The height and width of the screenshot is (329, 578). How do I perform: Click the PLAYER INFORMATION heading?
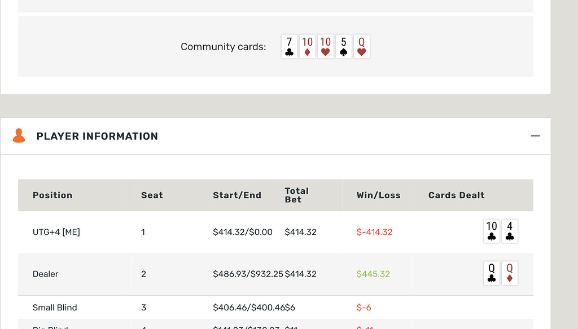point(97,136)
